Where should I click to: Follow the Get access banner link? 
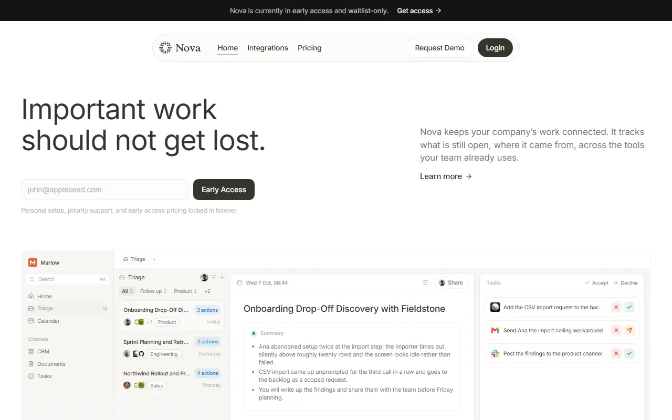pos(419,10)
